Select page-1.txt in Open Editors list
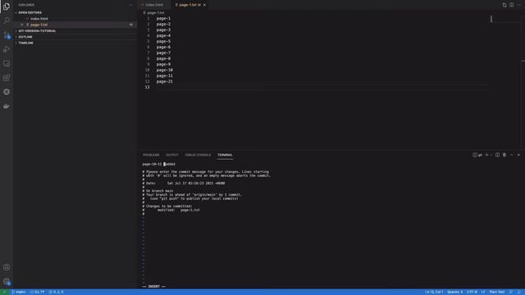 click(x=39, y=25)
